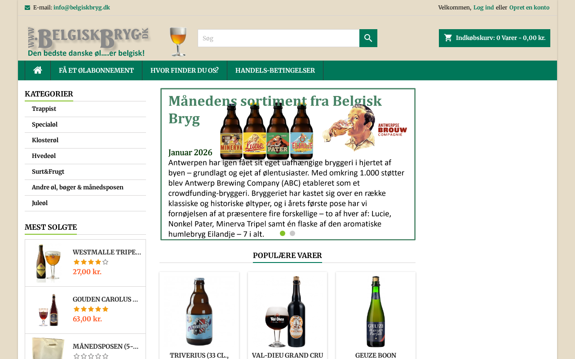Open Val-Dieu Grand Cru product title
The width and height of the screenshot is (575, 359).
[x=287, y=355]
